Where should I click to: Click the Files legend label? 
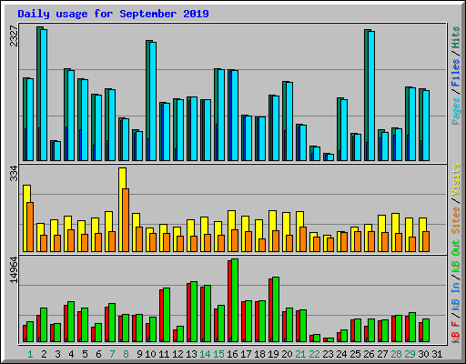point(456,72)
